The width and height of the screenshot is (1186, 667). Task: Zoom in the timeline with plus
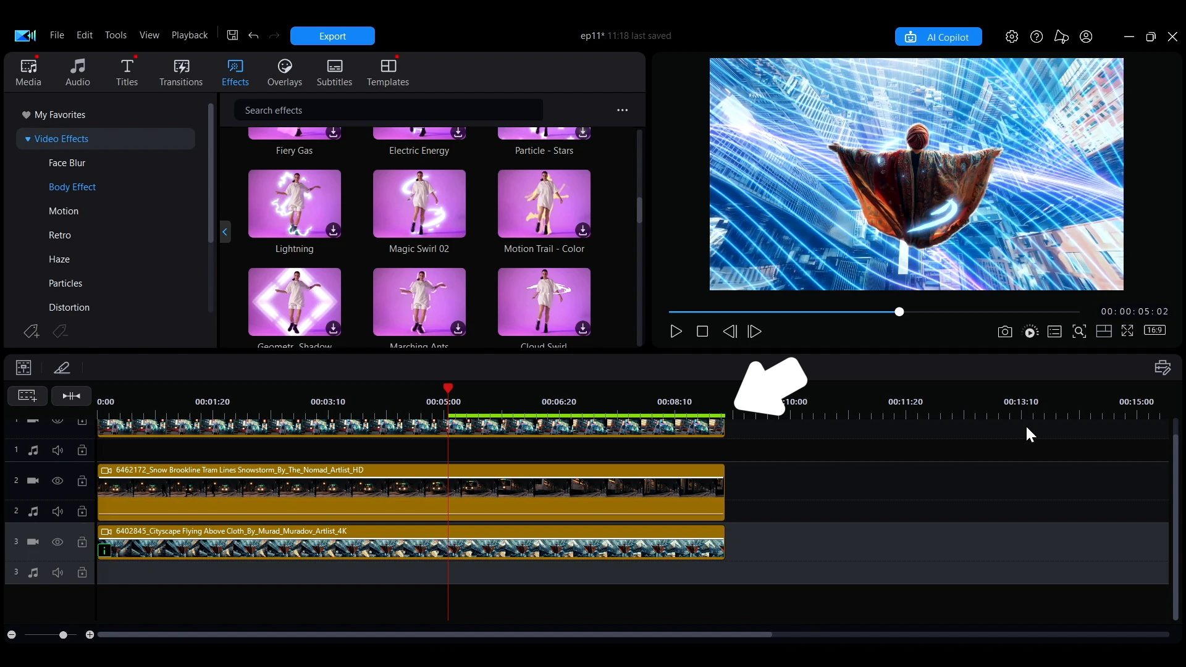(90, 635)
